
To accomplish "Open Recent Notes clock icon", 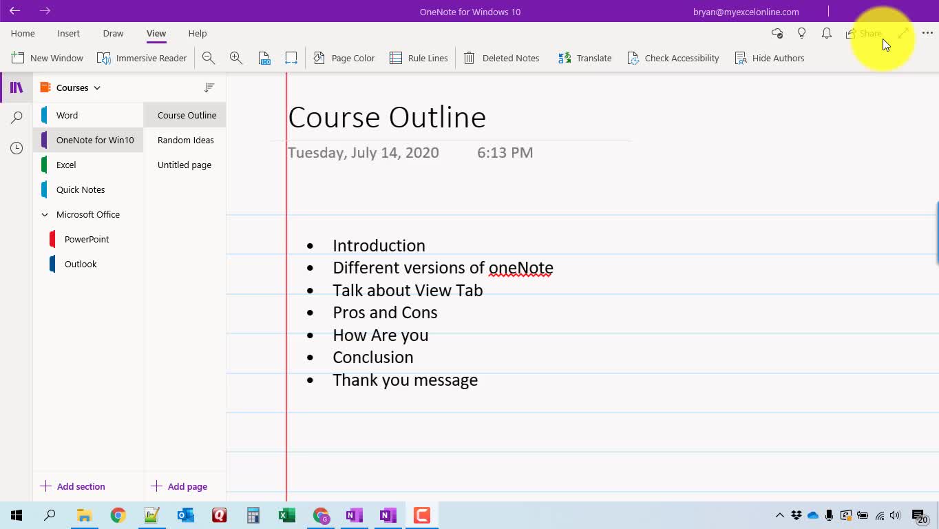I will point(17,148).
